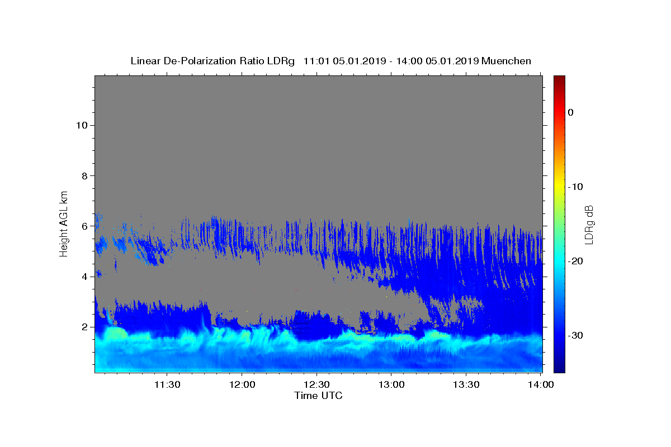The image size is (671, 447).
Task: Click the 'Height AGL km' axis title
Action: (64, 223)
